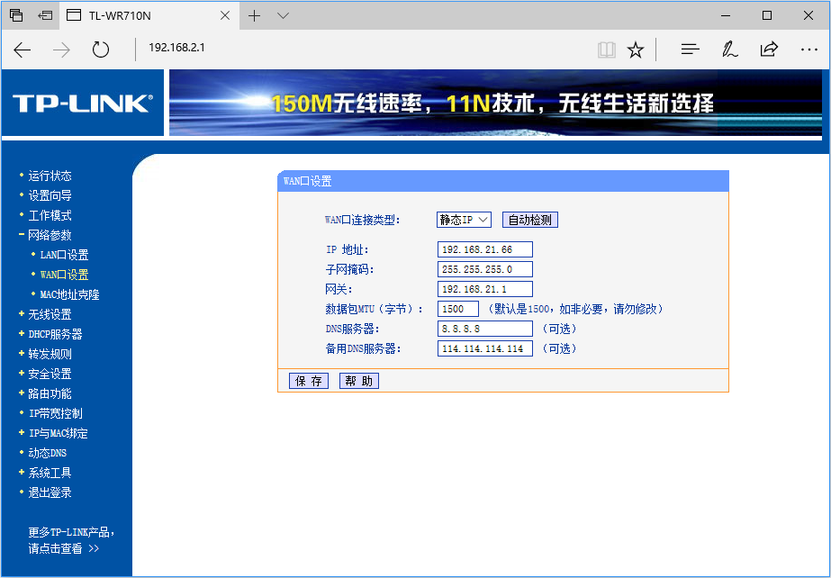Open LAN口设置 submenu item
The image size is (831, 578).
[x=64, y=255]
